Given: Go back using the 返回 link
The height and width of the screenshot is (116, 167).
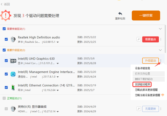Looking at the screenshot, I should tap(6, 4).
